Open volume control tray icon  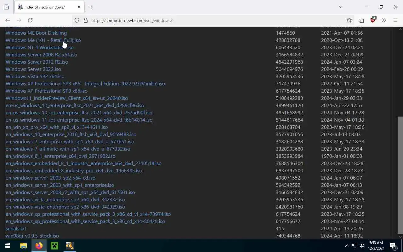click(362, 246)
